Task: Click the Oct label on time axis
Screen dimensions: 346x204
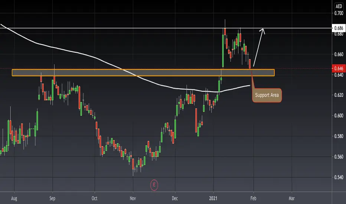Action: point(94,198)
